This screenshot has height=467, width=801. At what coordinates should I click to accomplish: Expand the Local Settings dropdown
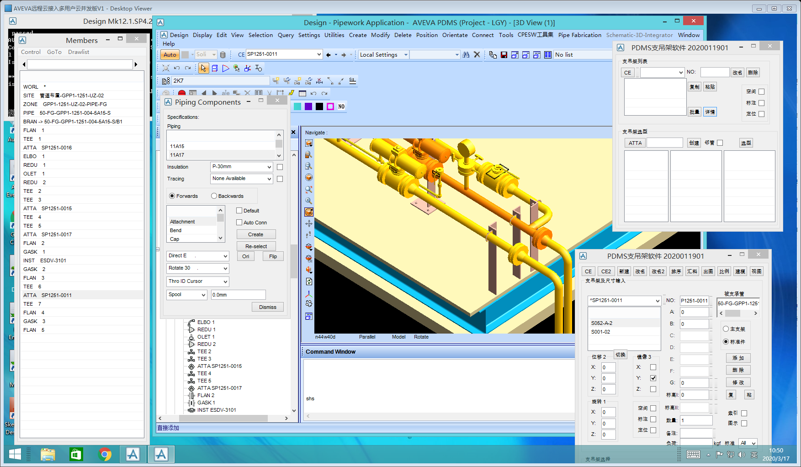(405, 55)
